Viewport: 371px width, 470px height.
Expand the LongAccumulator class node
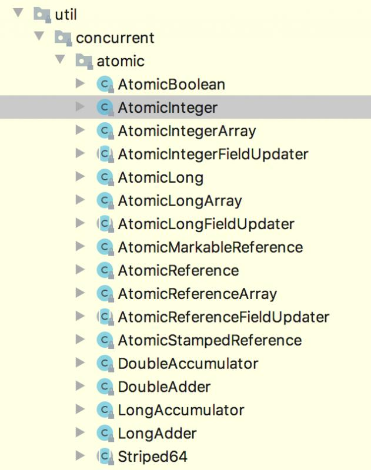80,408
